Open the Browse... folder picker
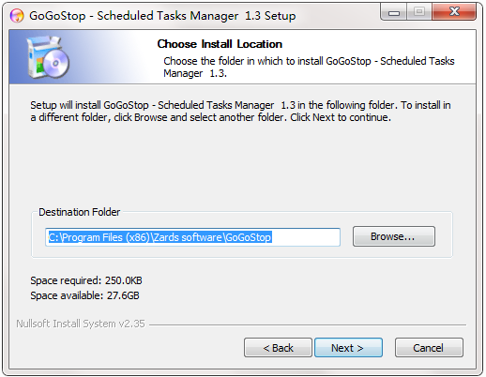 [394, 236]
